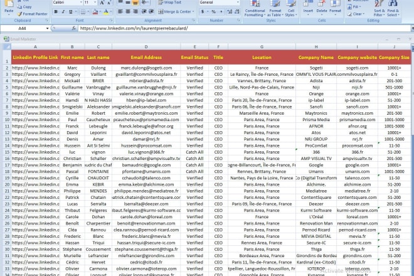The width and height of the screenshot is (414, 276).
Task: Open the Font Color dropdown arrow
Action: (x=111, y=12)
